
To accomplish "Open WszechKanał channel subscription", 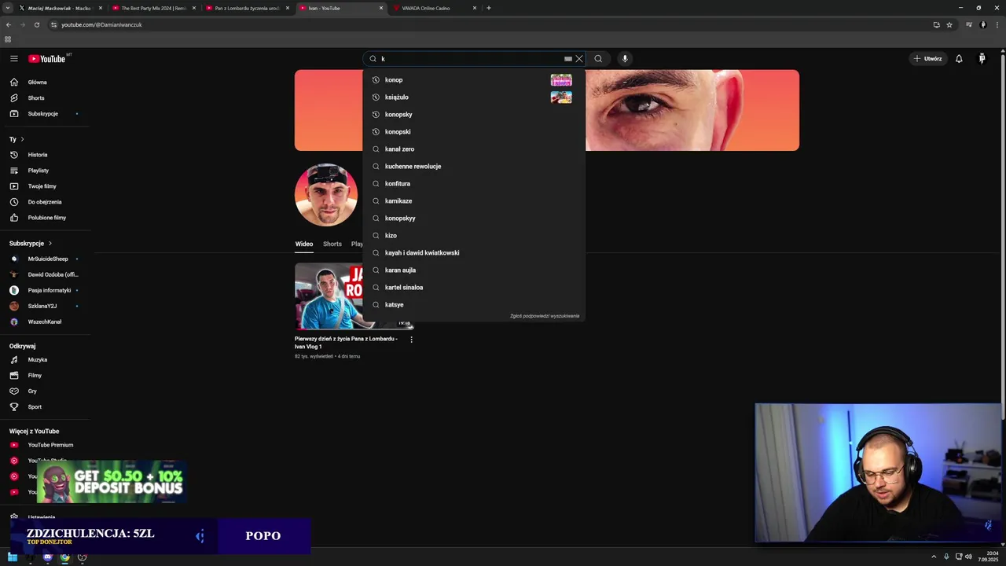I will [45, 322].
